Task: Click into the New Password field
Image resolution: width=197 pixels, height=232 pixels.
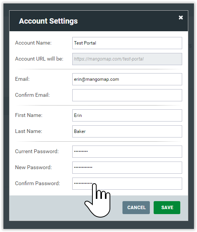Action: point(127,168)
